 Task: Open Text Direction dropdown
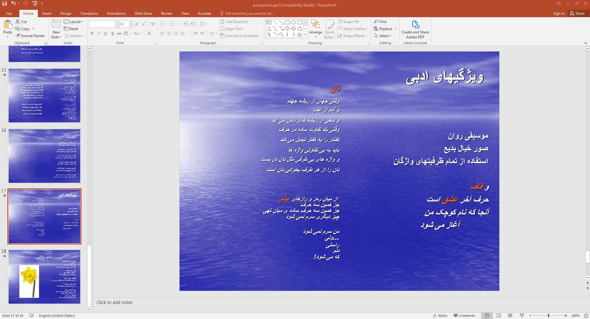click(235, 21)
